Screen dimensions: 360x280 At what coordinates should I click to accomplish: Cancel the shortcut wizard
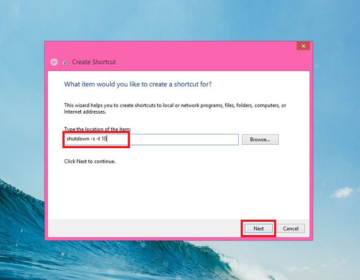pos(291,228)
